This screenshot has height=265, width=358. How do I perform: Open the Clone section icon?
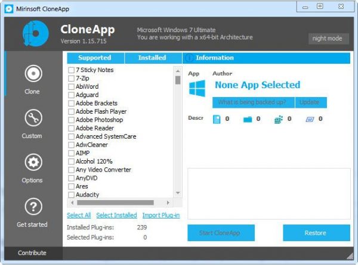[x=33, y=73]
